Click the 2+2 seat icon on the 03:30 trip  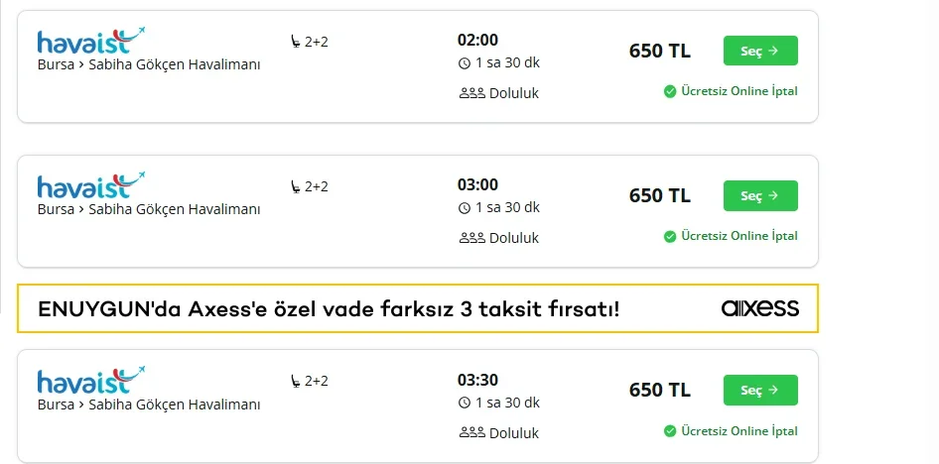click(295, 381)
